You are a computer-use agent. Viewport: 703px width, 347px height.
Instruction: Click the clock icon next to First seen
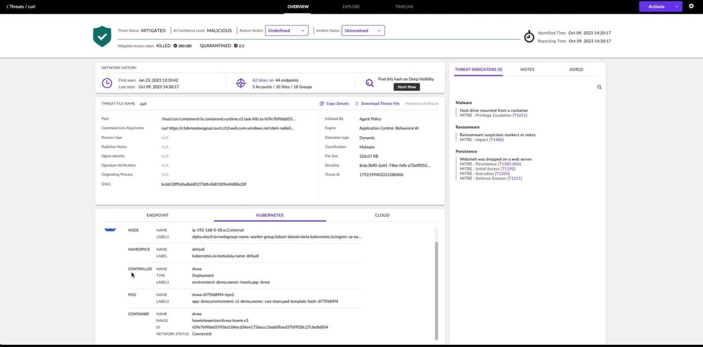(x=107, y=83)
